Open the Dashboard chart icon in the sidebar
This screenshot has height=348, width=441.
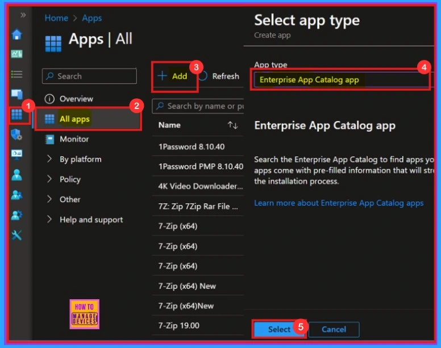click(x=17, y=53)
